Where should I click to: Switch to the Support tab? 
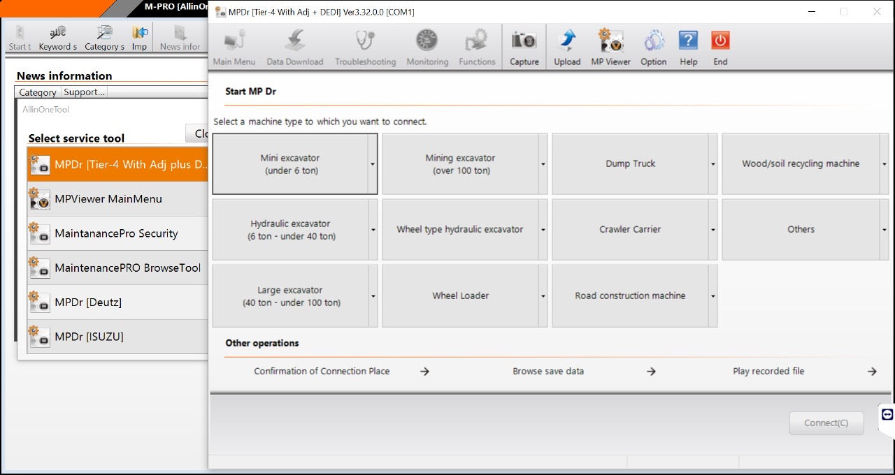tap(83, 92)
